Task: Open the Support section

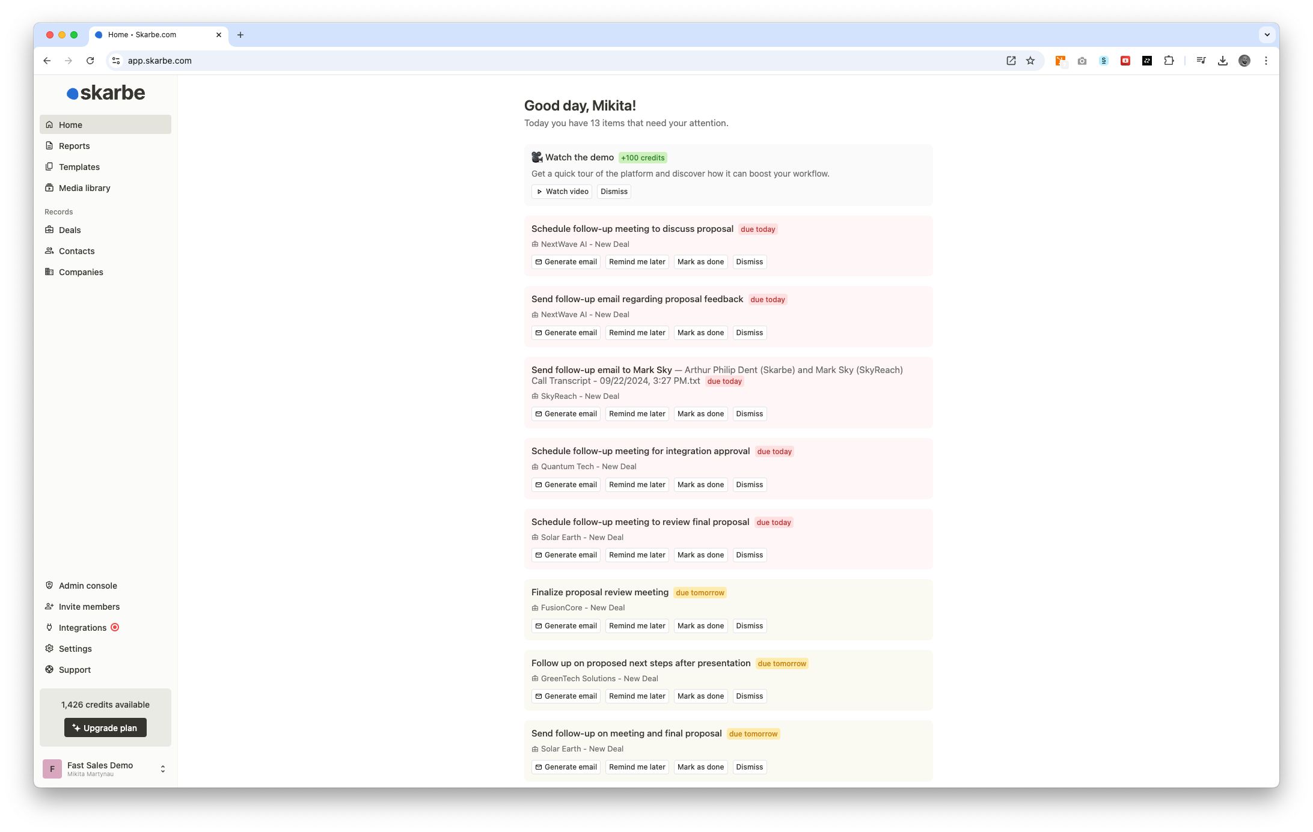Action: 75,669
